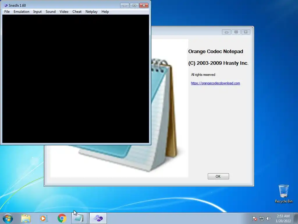Open the Windows Start menu
The width and height of the screenshot is (298, 224).
tap(8, 218)
